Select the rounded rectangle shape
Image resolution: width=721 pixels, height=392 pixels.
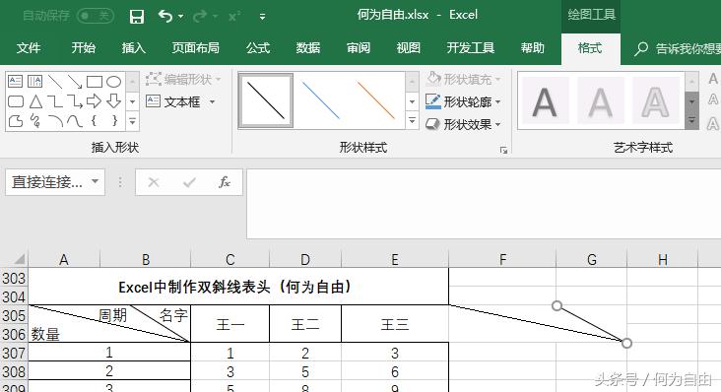15,101
